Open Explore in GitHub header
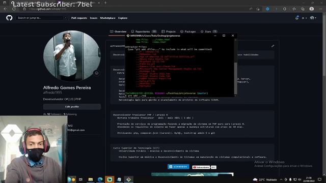Image resolution: width=326 pixels, height=183 pixels. pos(123,18)
